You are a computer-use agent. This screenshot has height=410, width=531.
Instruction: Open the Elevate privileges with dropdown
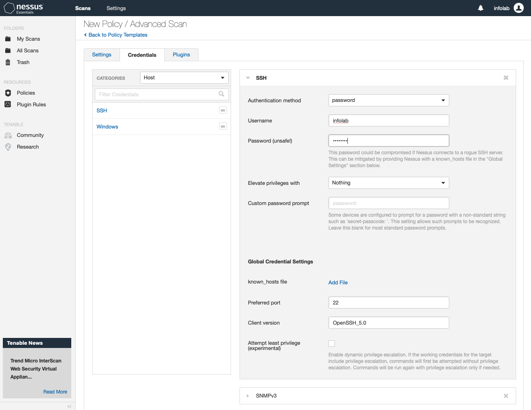tap(389, 183)
